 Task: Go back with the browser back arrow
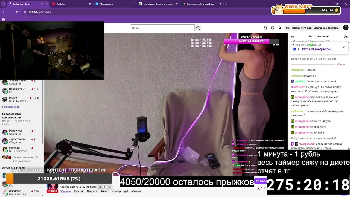click(x=4, y=12)
